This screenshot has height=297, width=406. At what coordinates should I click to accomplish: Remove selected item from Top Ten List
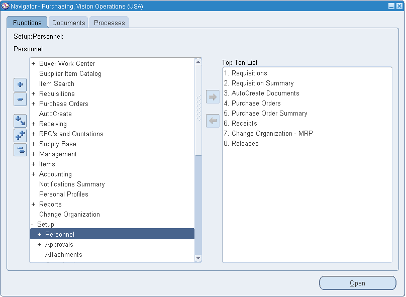(213, 121)
